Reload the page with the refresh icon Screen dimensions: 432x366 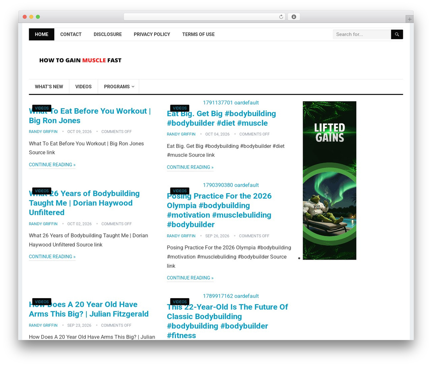281,17
